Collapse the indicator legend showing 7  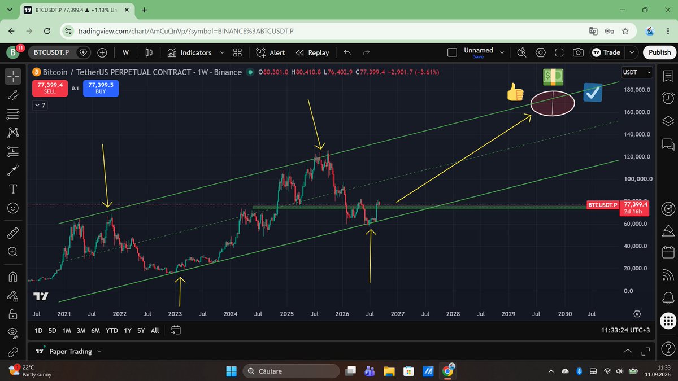pos(40,105)
